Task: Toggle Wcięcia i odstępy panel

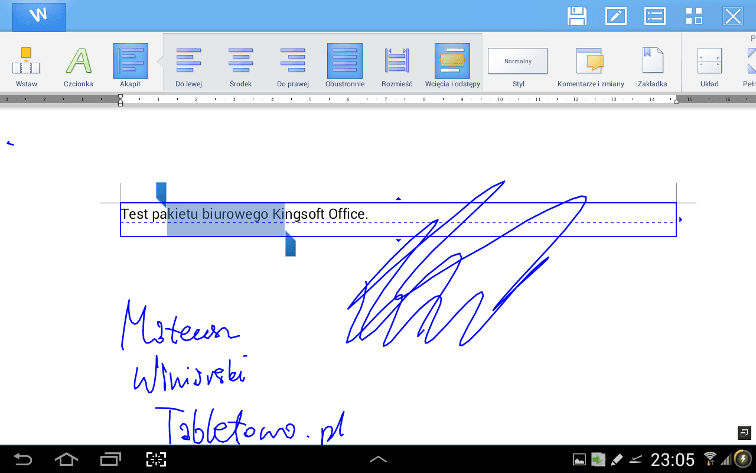Action: click(452, 66)
